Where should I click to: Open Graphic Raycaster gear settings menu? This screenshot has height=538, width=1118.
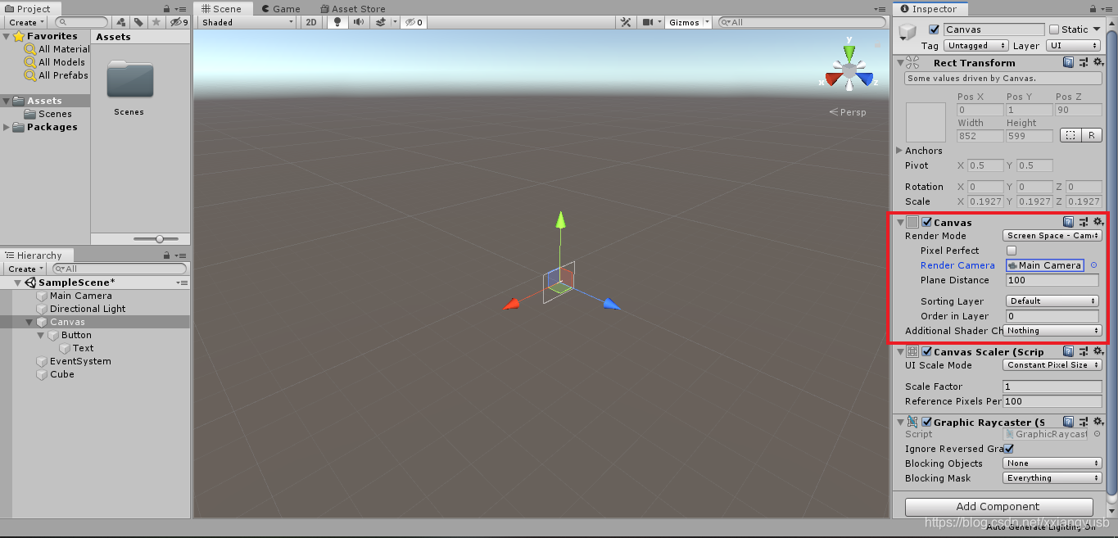pyautogui.click(x=1098, y=422)
